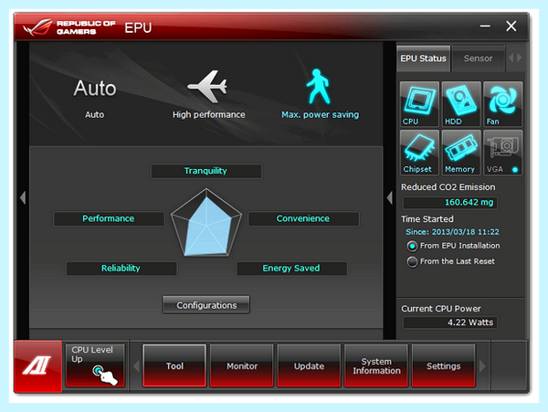Click the Energy Saved label

(x=291, y=268)
